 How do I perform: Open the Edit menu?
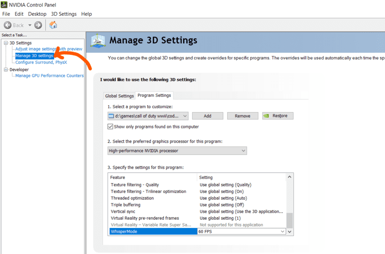(19, 14)
